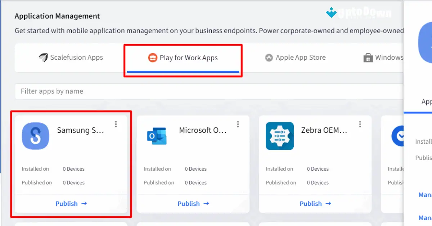432x226 pixels.
Task: Select the Samsung Smart Switch app icon
Action: tap(36, 136)
